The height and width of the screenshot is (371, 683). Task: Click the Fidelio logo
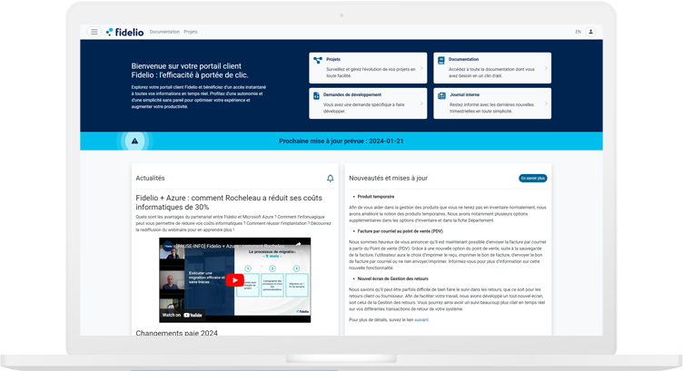coord(125,32)
